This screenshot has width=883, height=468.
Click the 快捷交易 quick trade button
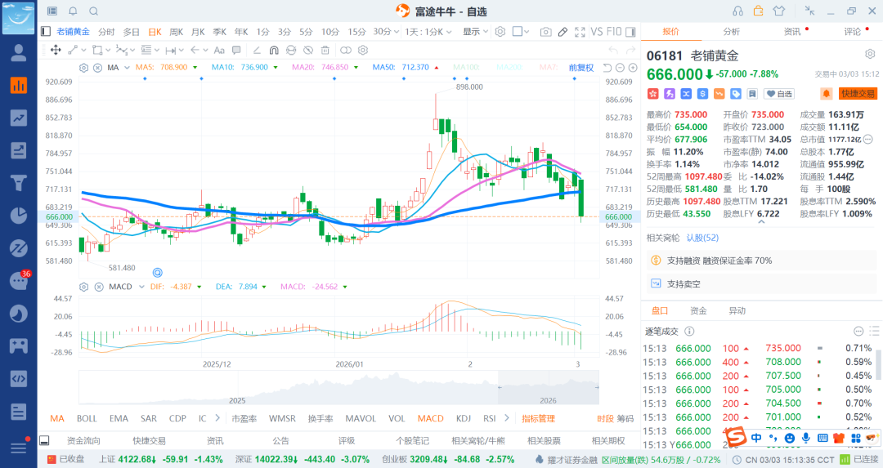[x=858, y=94]
